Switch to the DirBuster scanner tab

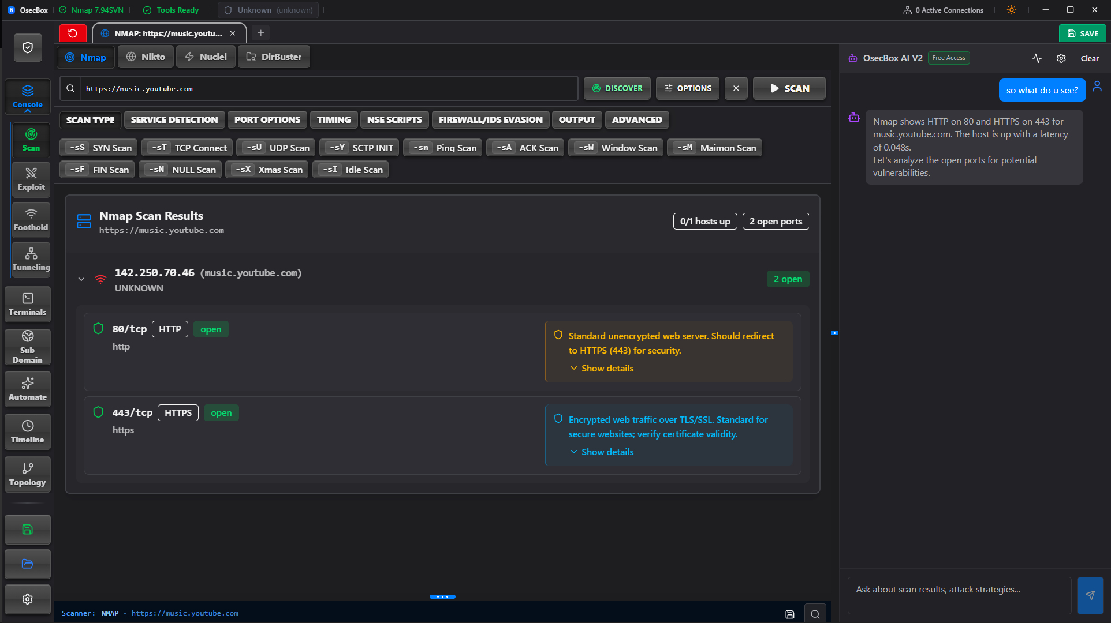[x=274, y=57]
